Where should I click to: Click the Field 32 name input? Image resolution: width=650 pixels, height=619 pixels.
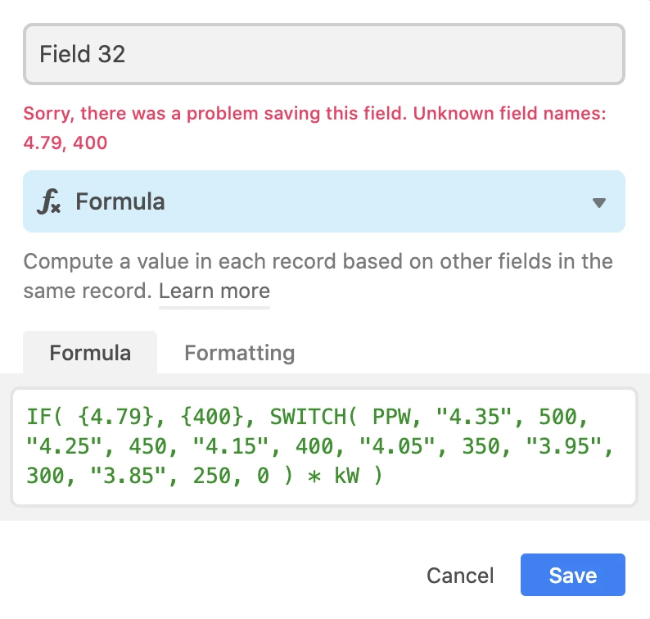click(x=323, y=54)
